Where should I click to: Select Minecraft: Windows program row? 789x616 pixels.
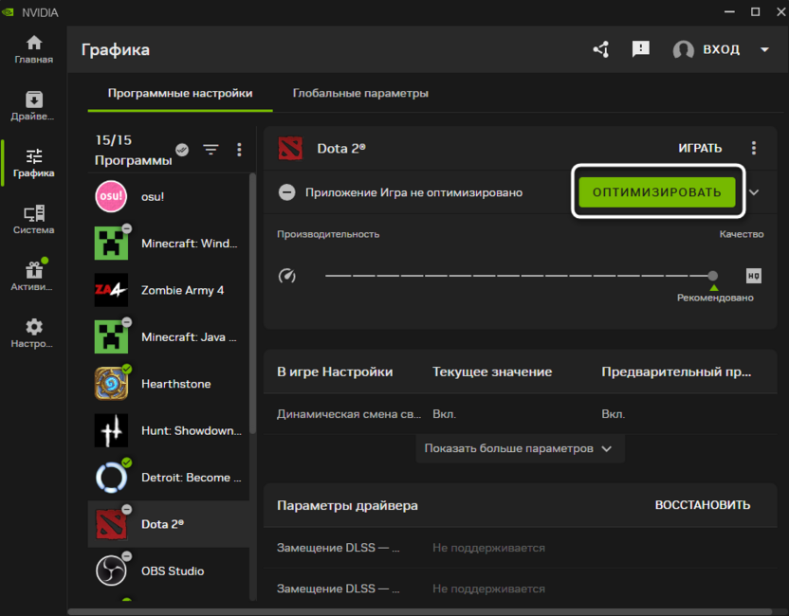pyautogui.click(x=169, y=244)
